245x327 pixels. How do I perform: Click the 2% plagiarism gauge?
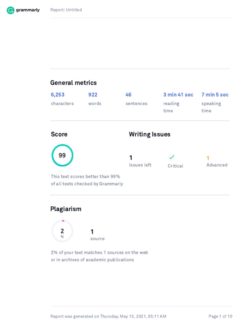click(x=63, y=231)
